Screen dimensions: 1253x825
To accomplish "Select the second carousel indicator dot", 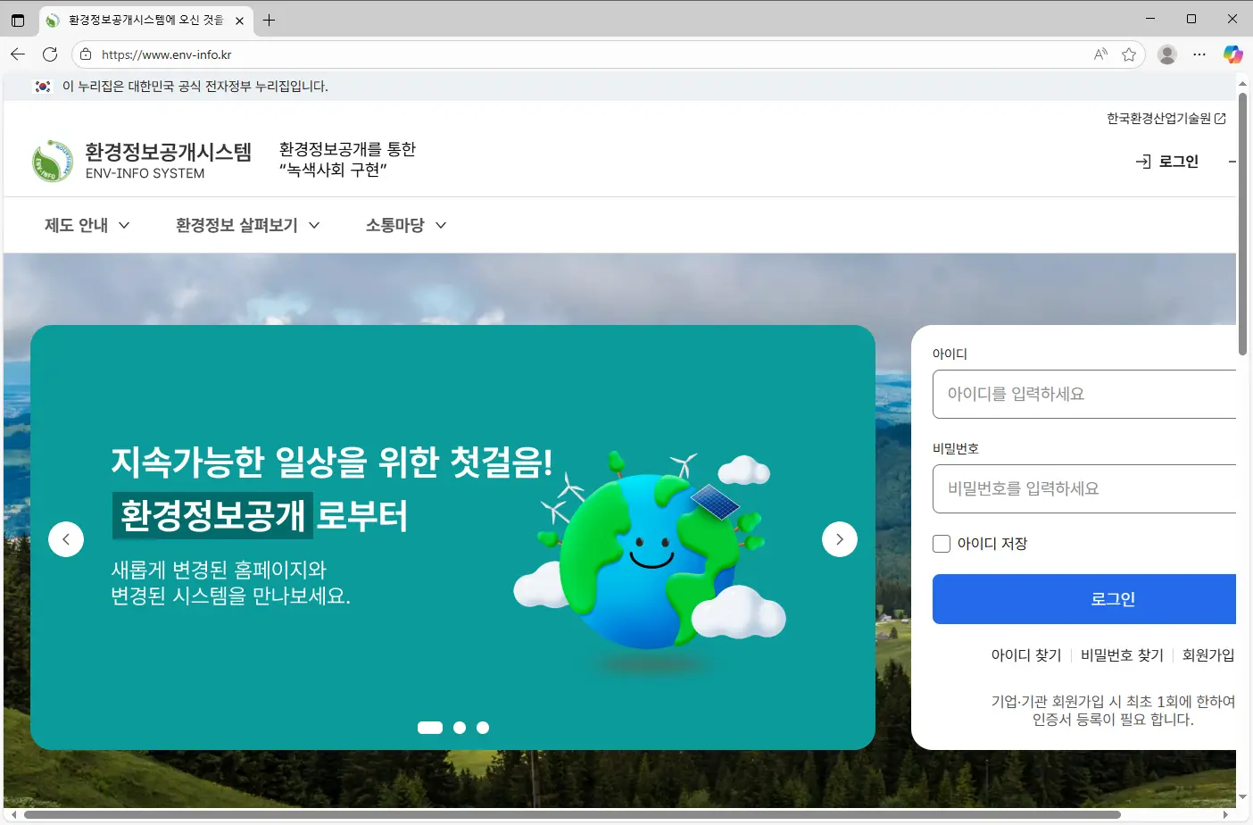I will (x=460, y=728).
